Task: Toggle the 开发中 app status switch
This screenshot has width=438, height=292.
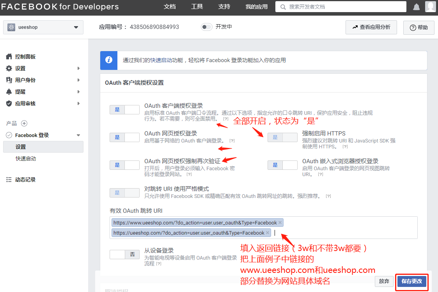Action: point(206,27)
